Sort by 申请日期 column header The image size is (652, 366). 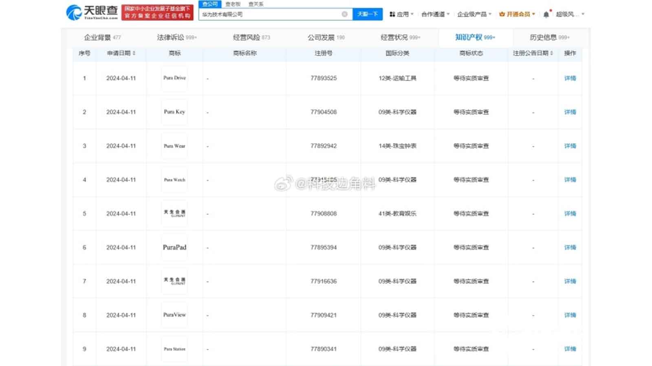pos(121,53)
